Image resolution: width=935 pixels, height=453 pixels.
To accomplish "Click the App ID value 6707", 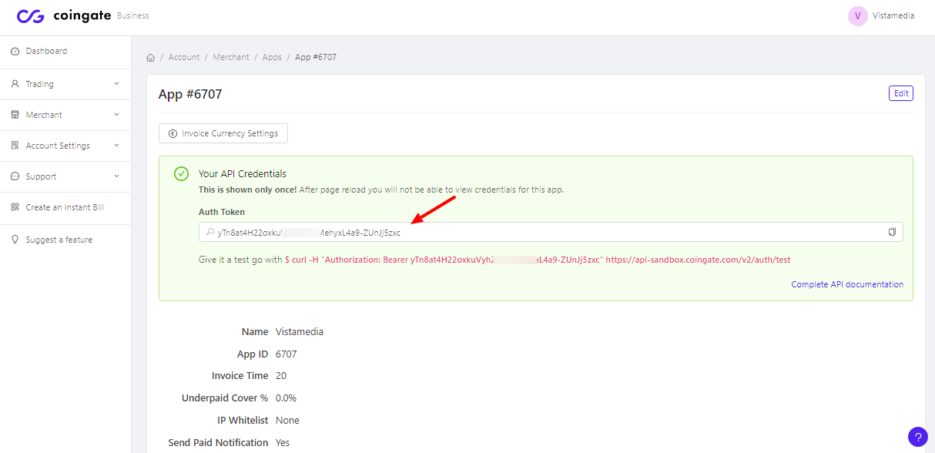I will coord(286,354).
